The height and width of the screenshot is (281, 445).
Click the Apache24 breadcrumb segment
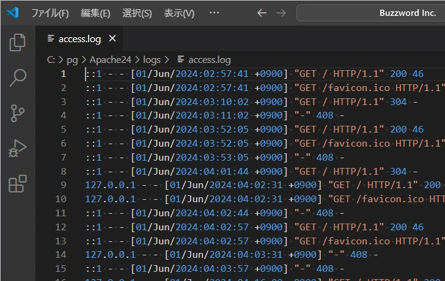(x=111, y=60)
